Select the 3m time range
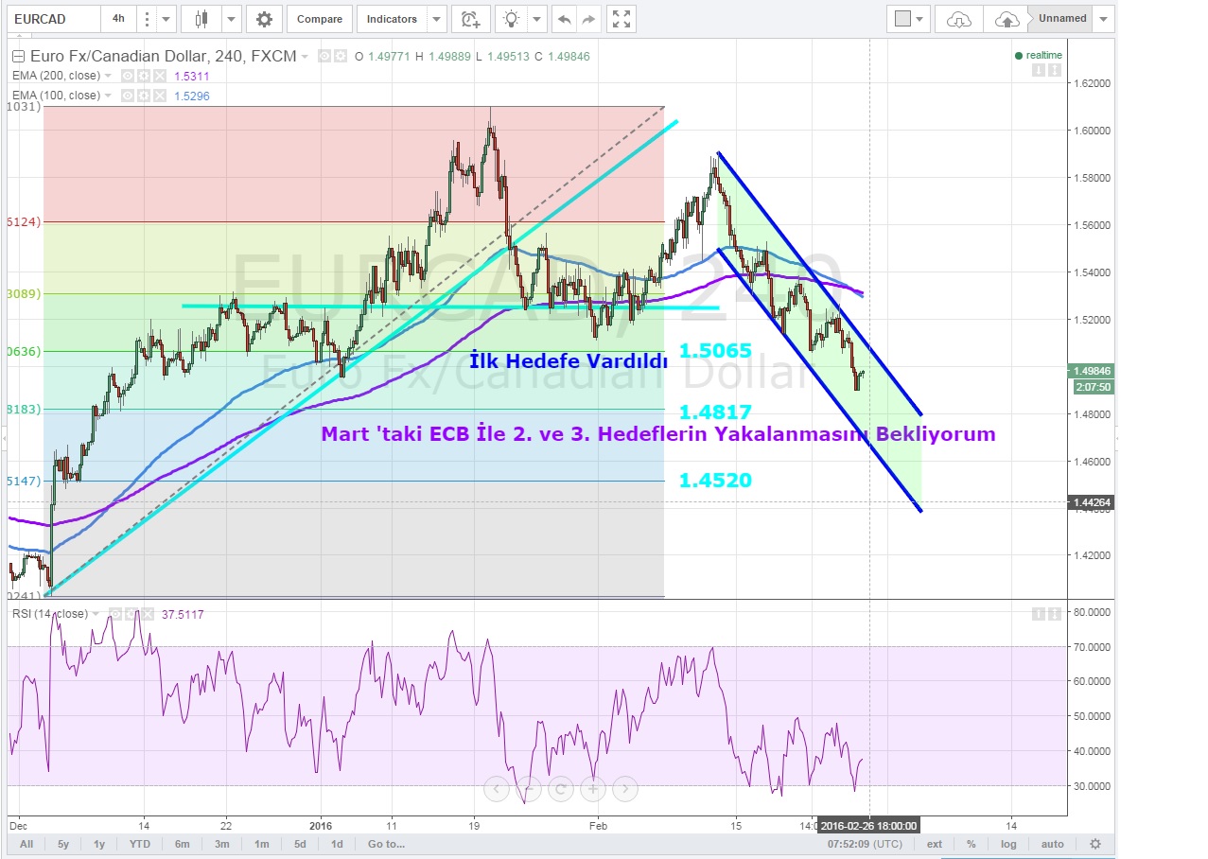This screenshot has width=1208, height=859. click(x=221, y=844)
